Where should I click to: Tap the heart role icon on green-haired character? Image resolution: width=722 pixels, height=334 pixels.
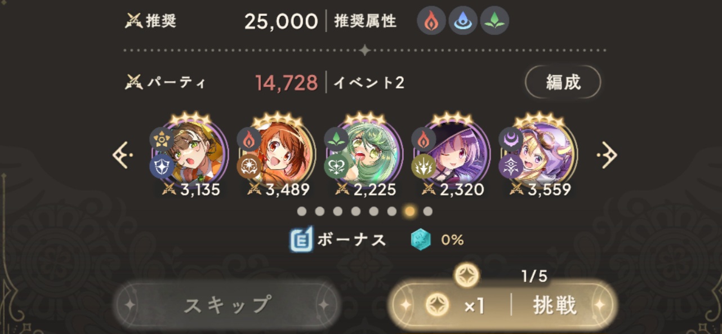[x=336, y=166]
